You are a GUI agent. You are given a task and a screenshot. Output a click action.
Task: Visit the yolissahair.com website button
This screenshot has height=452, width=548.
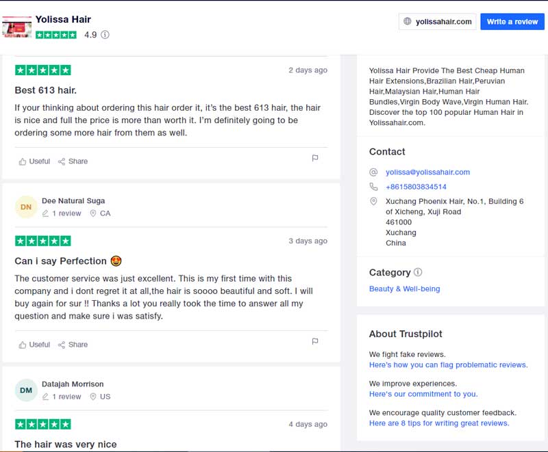point(437,22)
